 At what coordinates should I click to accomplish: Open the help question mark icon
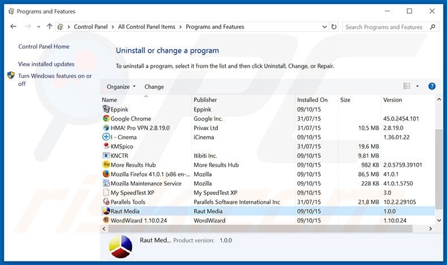pos(432,86)
